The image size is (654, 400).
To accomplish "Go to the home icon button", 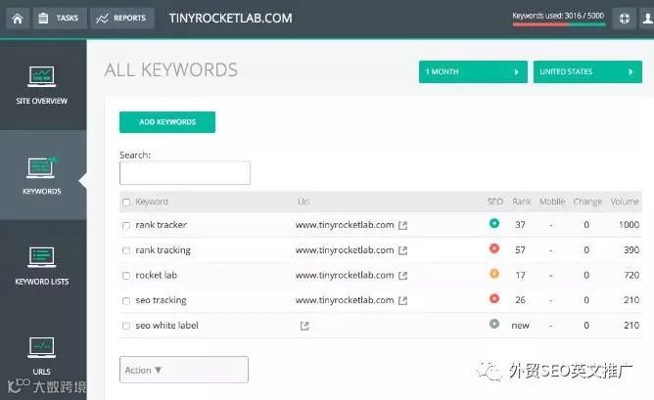I will pyautogui.click(x=18, y=19).
